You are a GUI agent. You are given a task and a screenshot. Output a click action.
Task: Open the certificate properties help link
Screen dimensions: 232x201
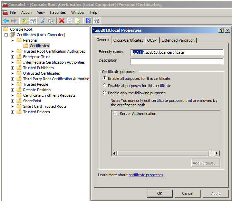(146, 175)
